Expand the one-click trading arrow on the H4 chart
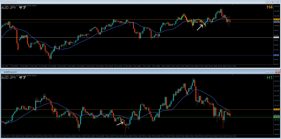The image size is (281, 139). [x=2, y=5]
